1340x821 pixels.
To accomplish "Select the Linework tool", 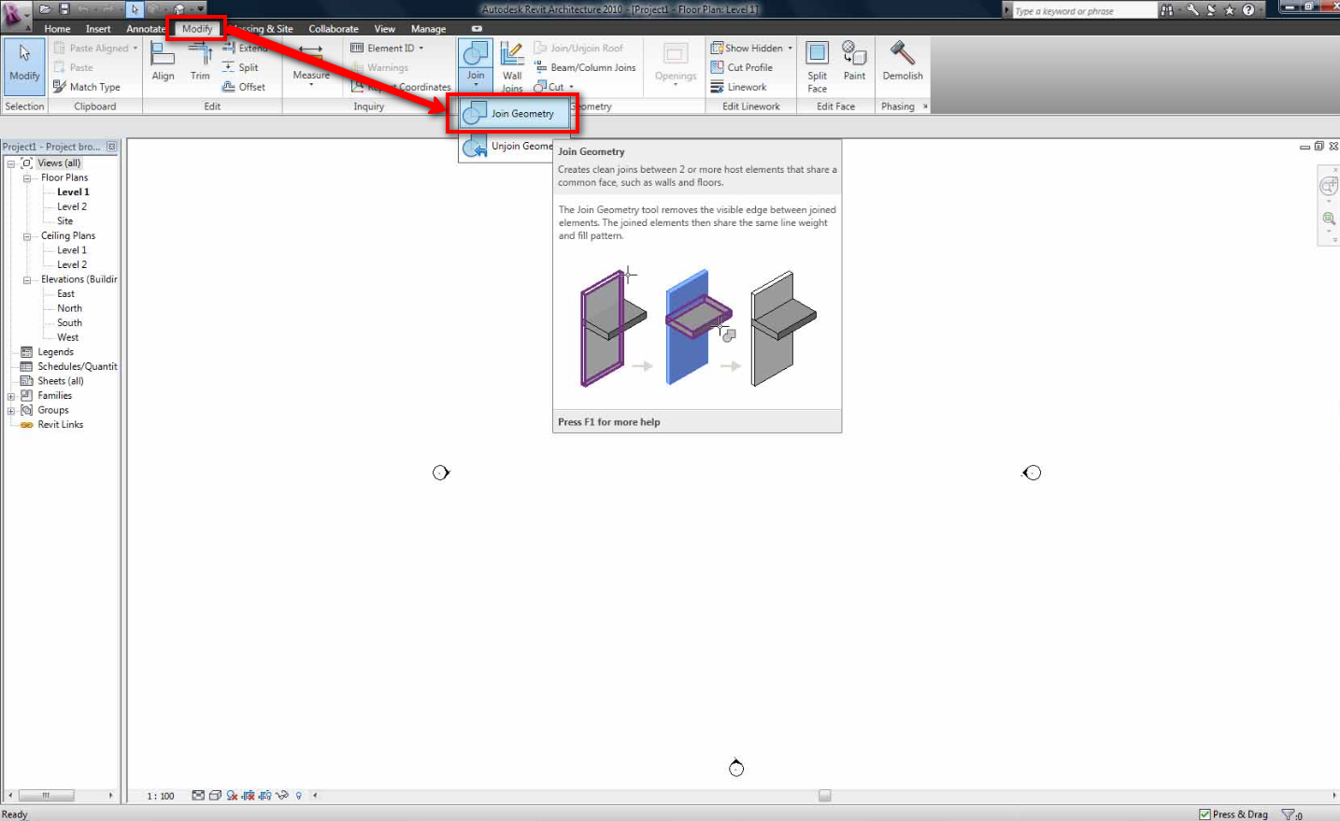I will tap(738, 87).
